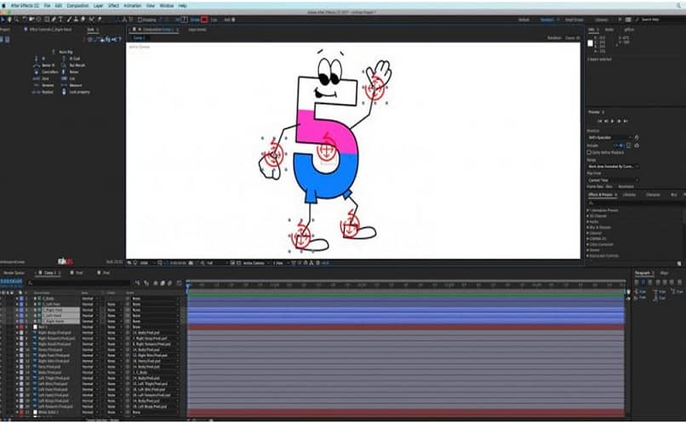Select the Rotation tool

pyautogui.click(x=24, y=20)
